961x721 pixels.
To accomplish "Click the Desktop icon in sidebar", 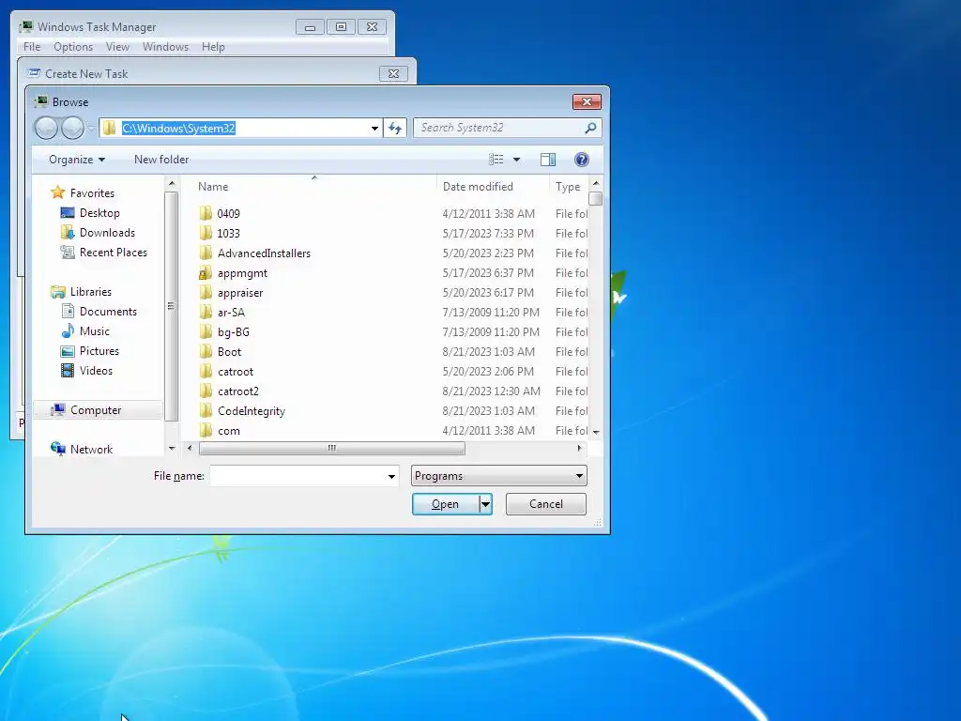I will coord(68,213).
